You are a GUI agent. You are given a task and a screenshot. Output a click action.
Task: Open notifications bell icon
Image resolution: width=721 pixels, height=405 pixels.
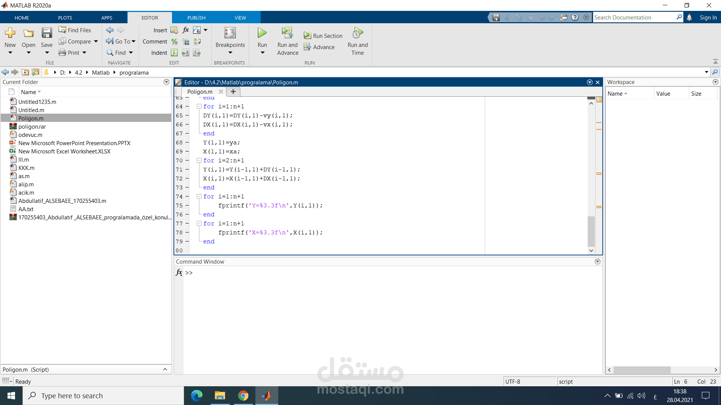tap(689, 17)
